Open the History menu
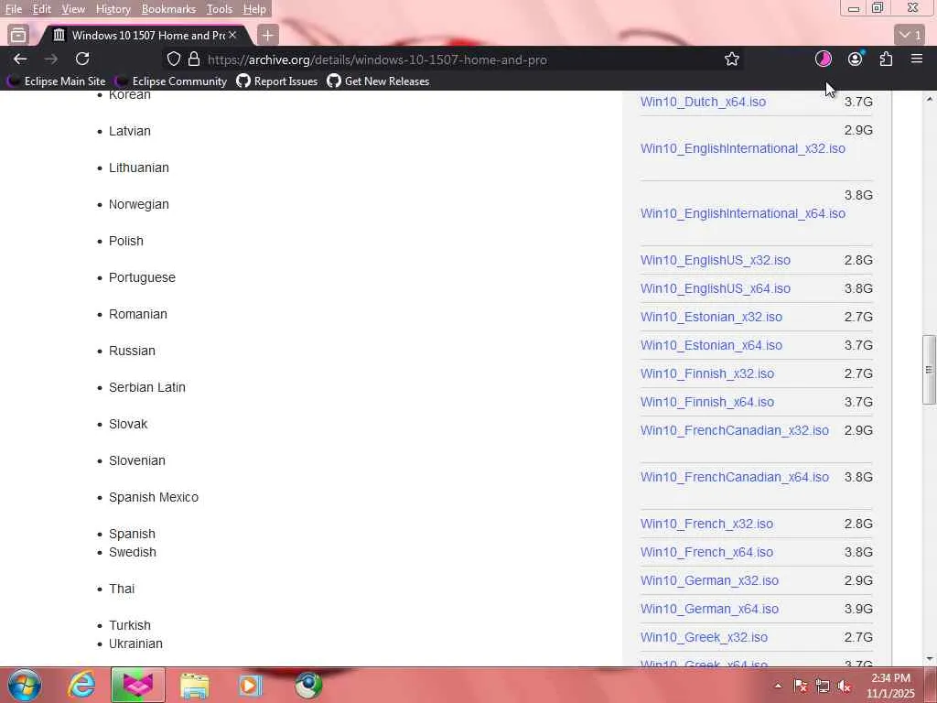This screenshot has height=703, width=937. (x=113, y=9)
